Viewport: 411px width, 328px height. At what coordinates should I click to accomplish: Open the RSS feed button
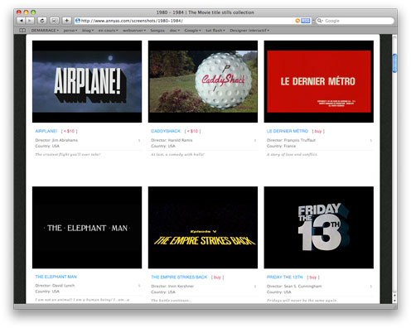(306, 21)
